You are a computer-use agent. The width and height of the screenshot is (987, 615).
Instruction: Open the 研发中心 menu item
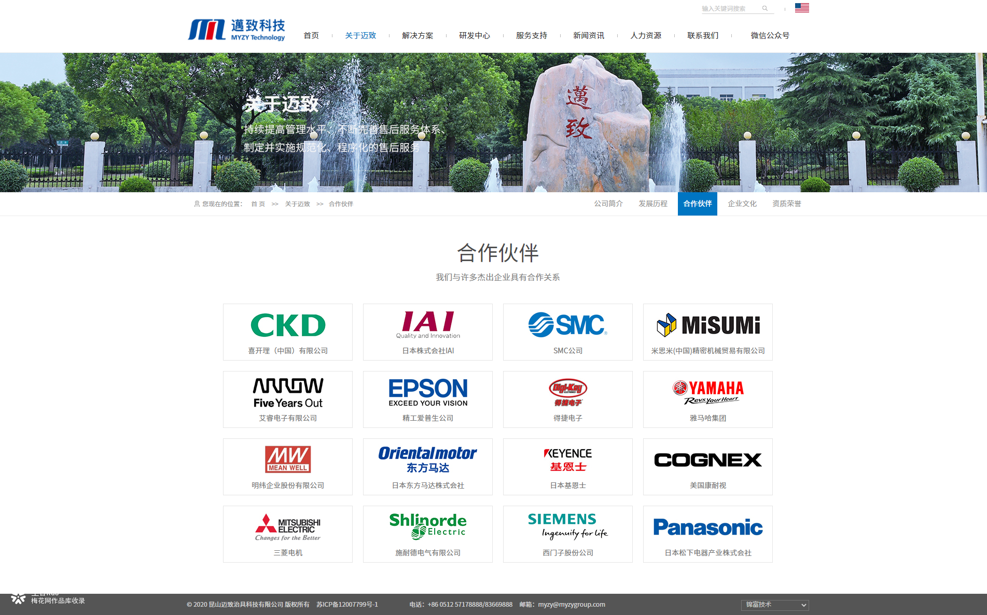[475, 36]
